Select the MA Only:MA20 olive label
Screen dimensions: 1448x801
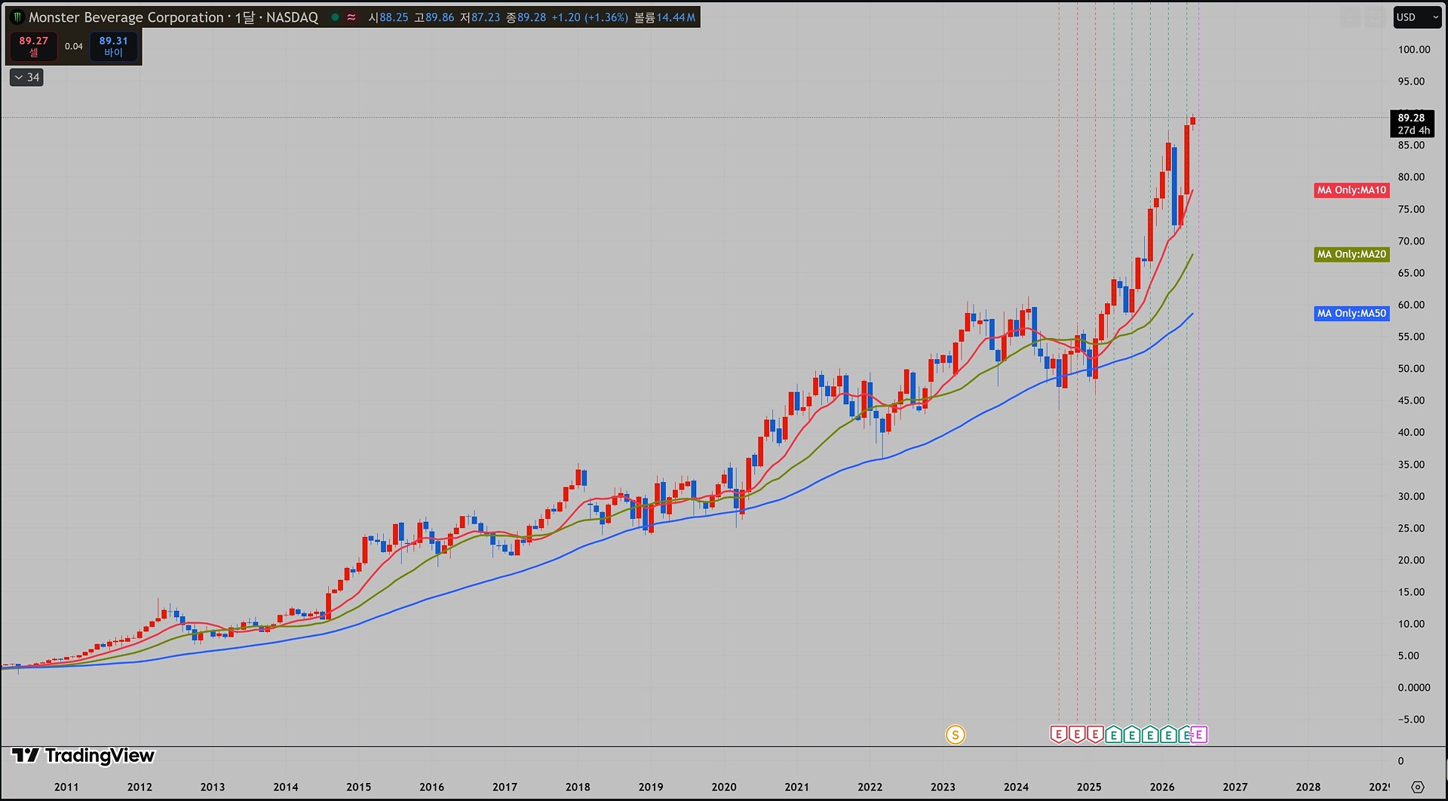point(1351,254)
